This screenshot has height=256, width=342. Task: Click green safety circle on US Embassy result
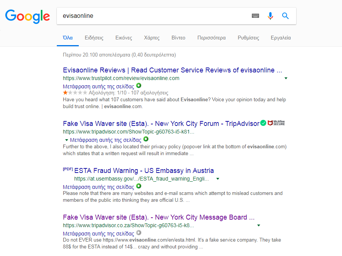click(139, 186)
